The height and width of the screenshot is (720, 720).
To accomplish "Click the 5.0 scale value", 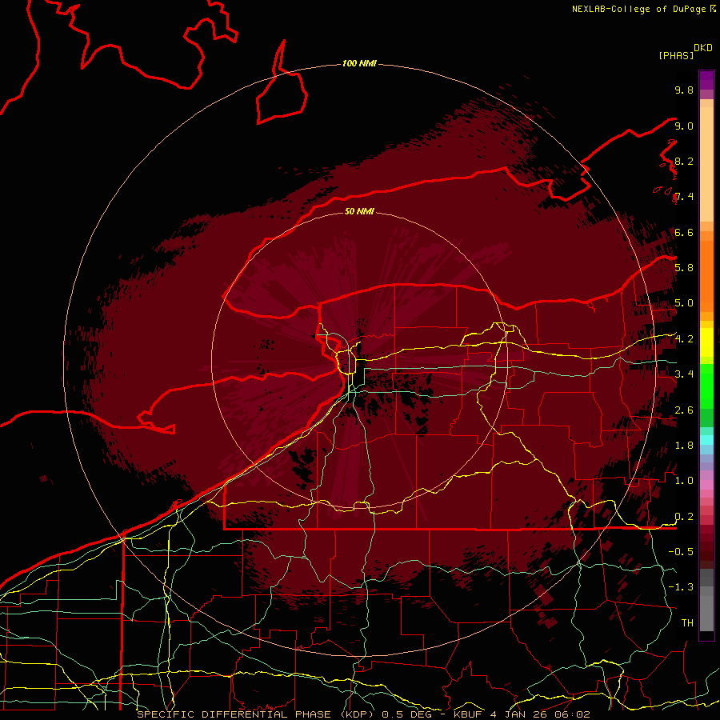I will click(684, 303).
